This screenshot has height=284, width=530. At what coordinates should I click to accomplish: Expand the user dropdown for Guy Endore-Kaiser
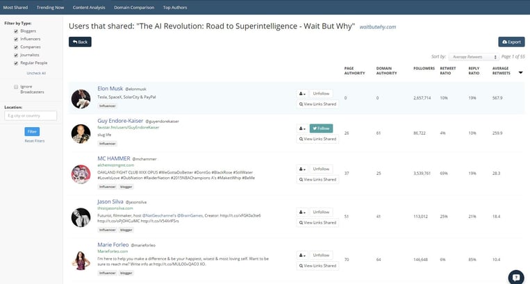[x=302, y=128]
